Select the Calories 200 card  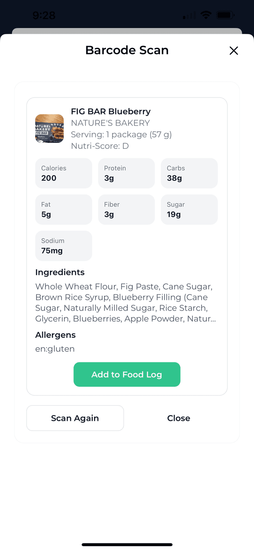(63, 173)
